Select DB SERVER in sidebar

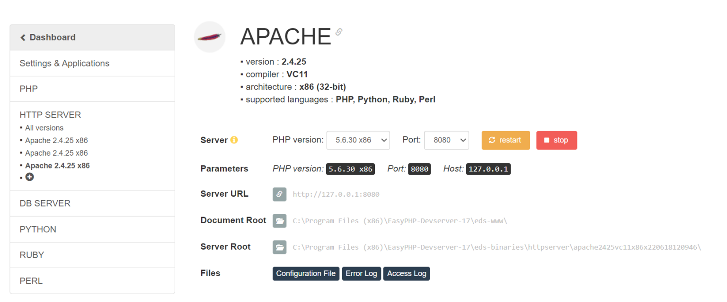(x=45, y=203)
